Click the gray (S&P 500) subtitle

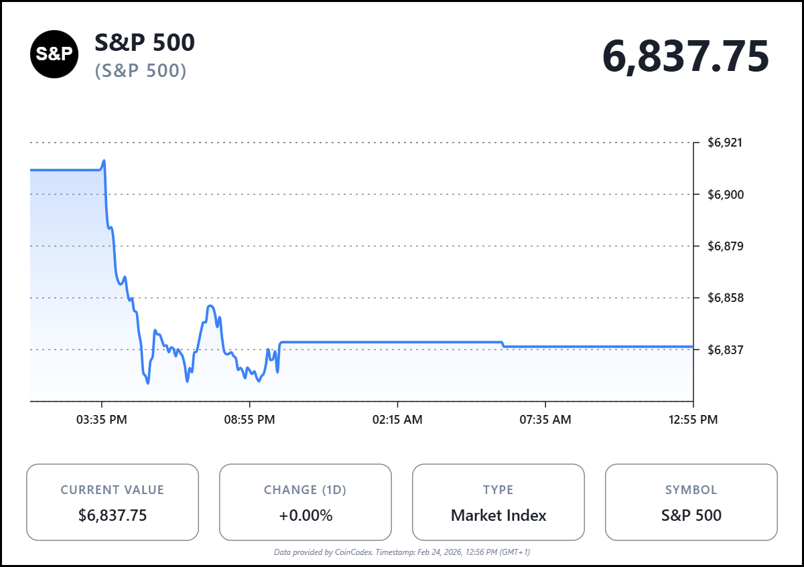141,70
